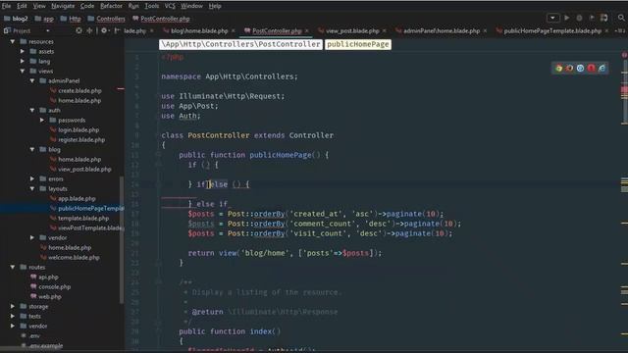The width and height of the screenshot is (628, 353).
Task: Open in Firefox browser icon
Action: (x=569, y=69)
